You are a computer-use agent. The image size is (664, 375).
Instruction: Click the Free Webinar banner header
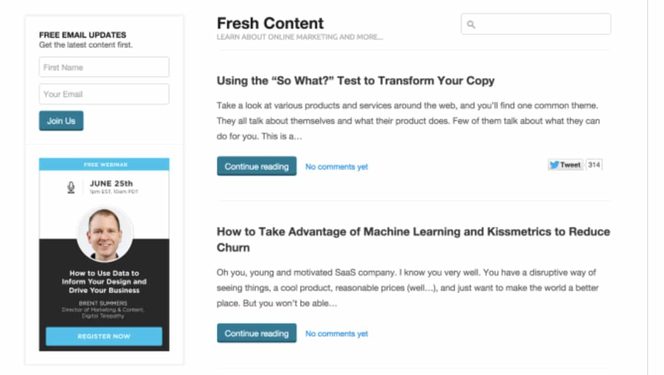tap(104, 164)
